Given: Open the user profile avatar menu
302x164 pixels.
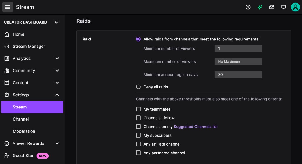Looking at the screenshot, I should pyautogui.click(x=295, y=7).
